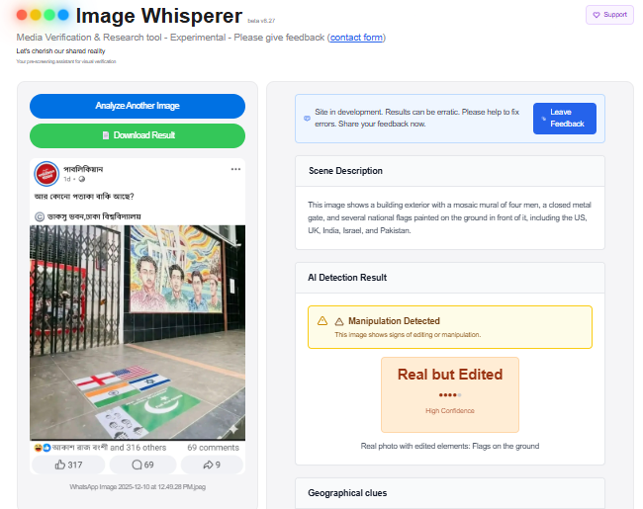Click the red circular page avatar

point(46,173)
